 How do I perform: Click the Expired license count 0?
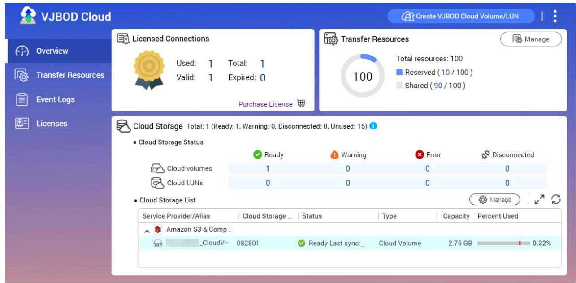[263, 77]
